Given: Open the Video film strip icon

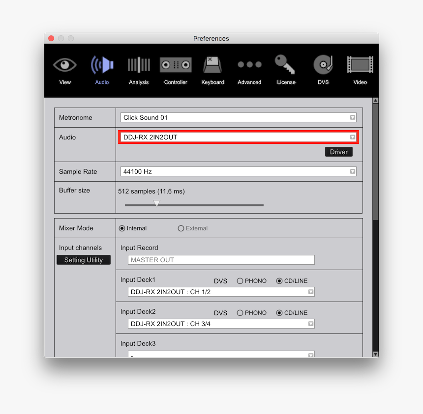Looking at the screenshot, I should click(360, 65).
